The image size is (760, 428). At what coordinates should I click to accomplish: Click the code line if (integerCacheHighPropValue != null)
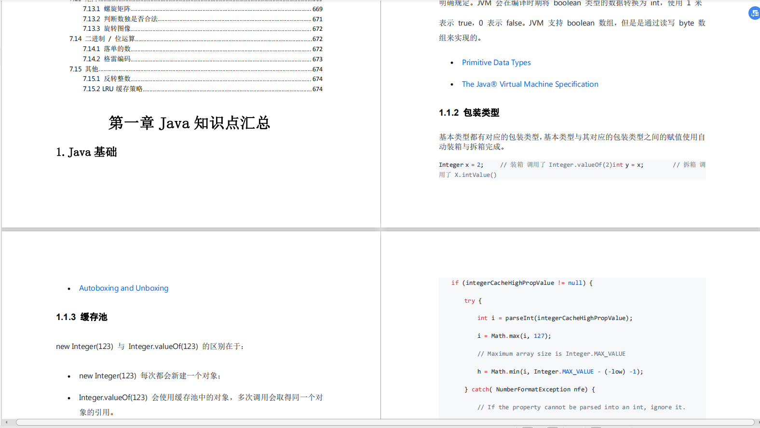coord(522,283)
